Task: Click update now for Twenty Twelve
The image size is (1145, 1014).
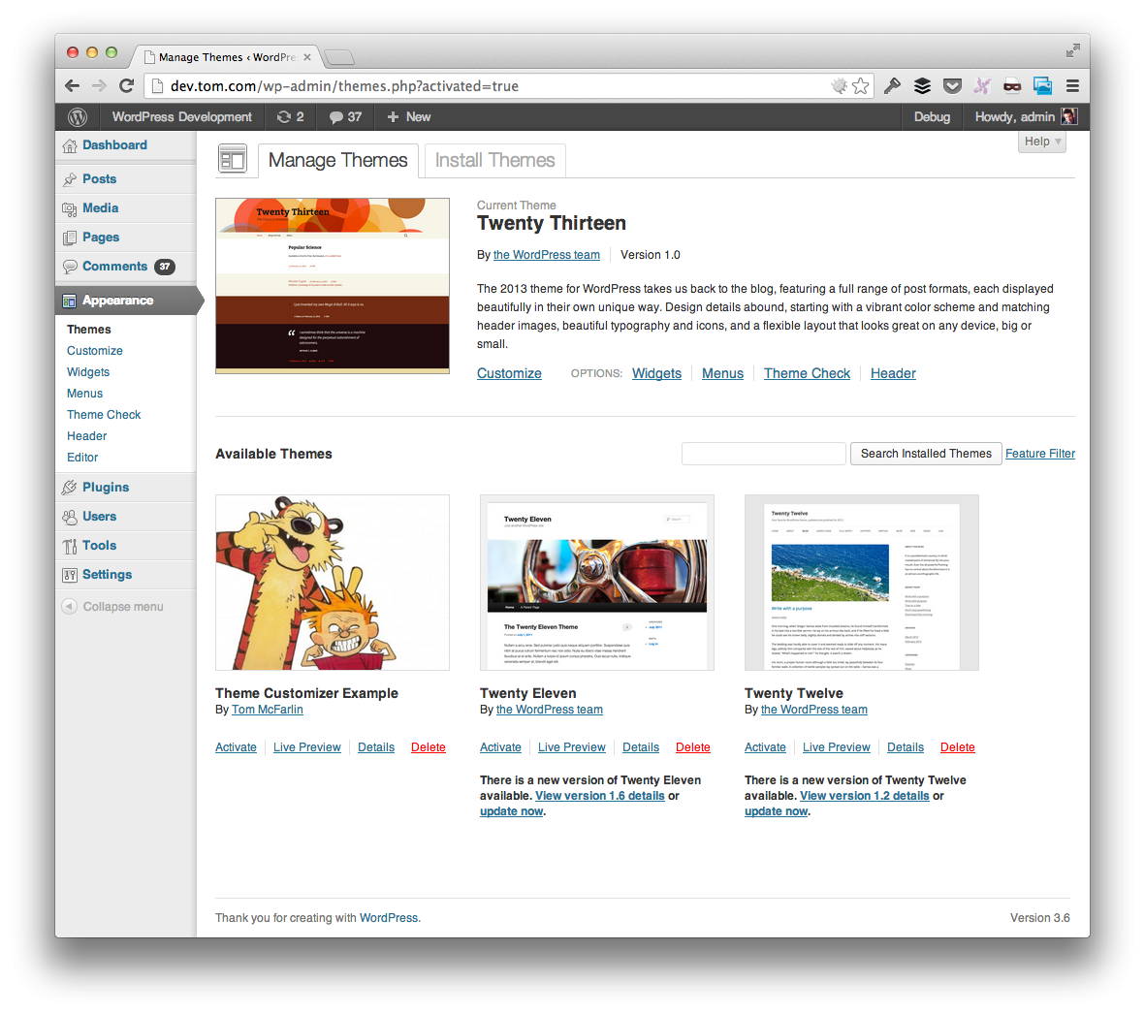Action: [x=777, y=811]
